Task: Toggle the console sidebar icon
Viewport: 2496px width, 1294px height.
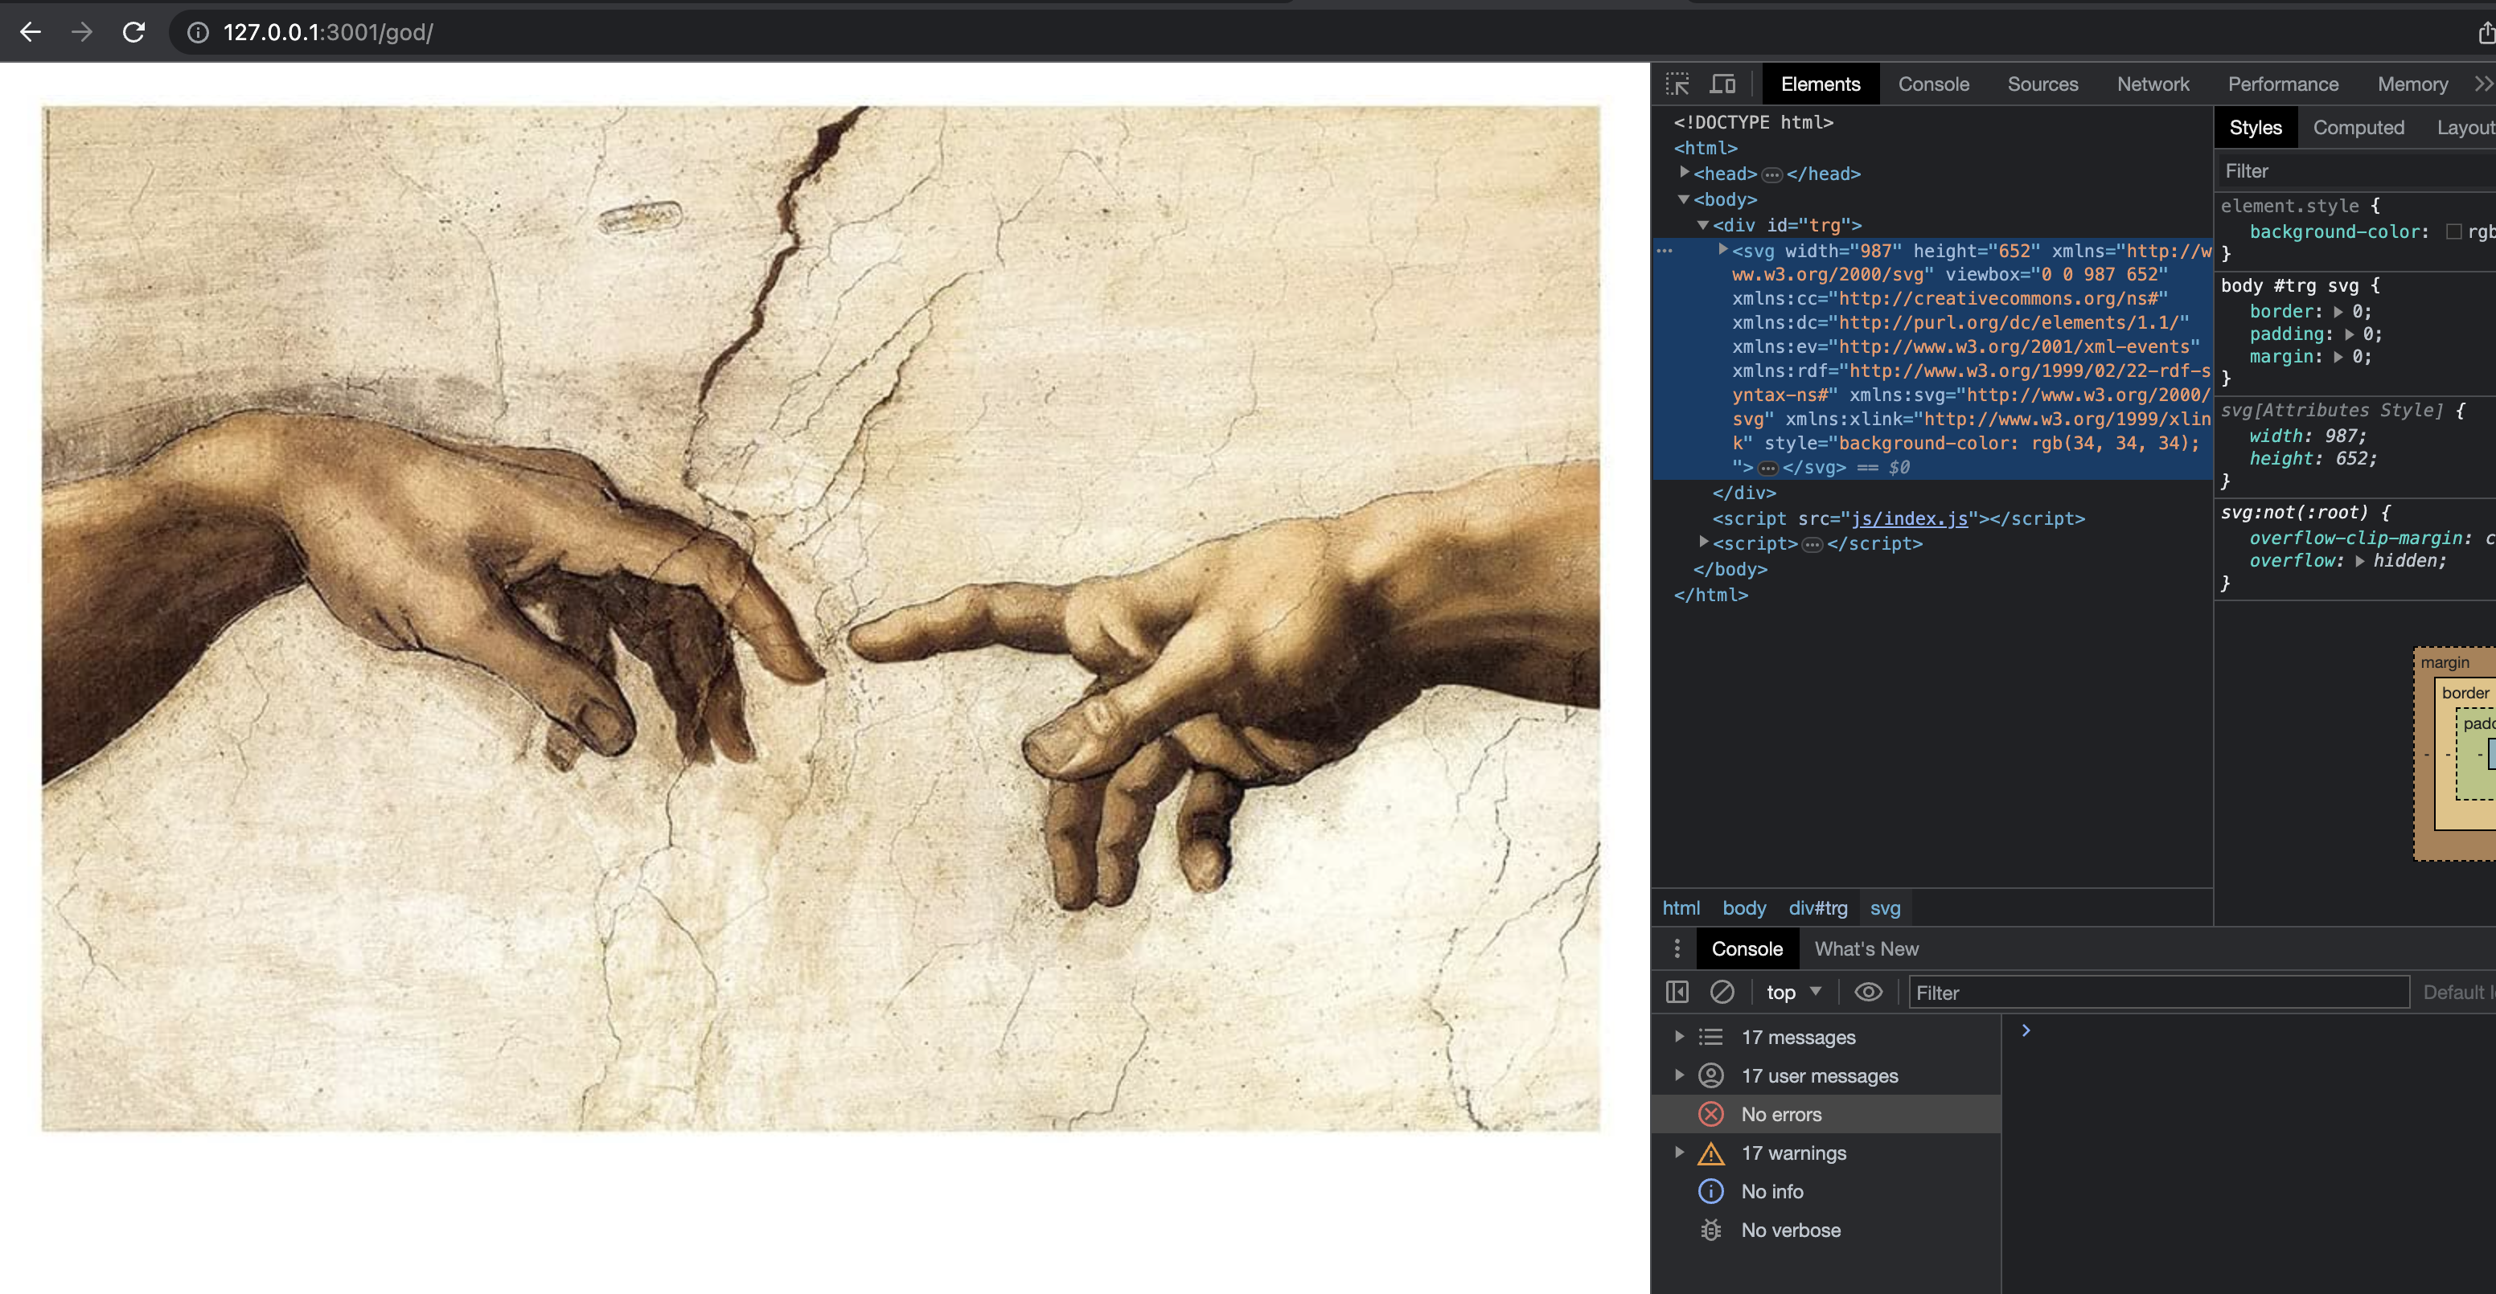Action: [1677, 992]
